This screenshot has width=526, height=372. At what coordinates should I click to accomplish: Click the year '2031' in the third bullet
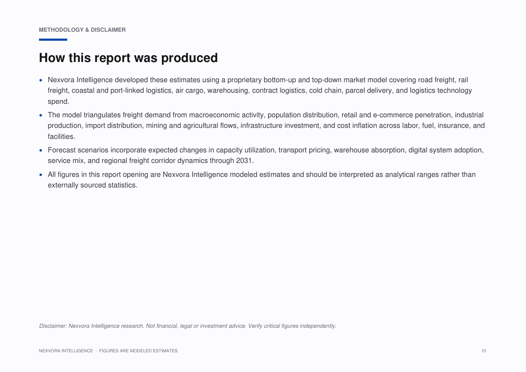[244, 161]
